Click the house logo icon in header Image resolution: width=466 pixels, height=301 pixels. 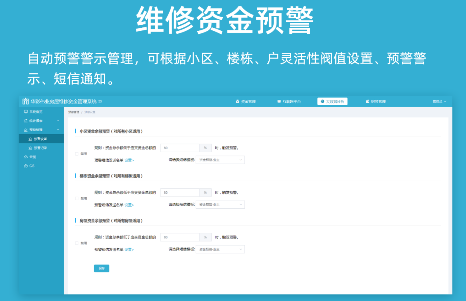25,101
